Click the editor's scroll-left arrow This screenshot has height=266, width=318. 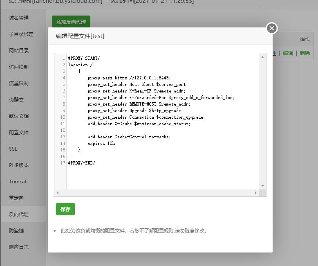pyautogui.click(x=58, y=193)
